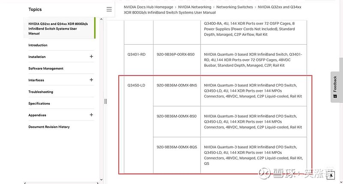Open the Specifications topic
The height and width of the screenshot is (184, 343).
pyautogui.click(x=39, y=103)
